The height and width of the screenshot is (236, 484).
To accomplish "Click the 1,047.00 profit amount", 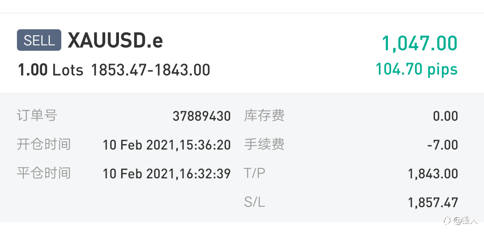I will (x=420, y=43).
